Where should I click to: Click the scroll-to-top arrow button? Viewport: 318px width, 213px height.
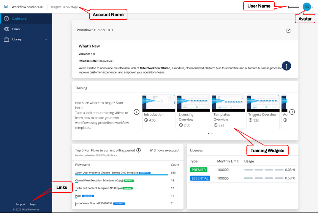pyautogui.click(x=286, y=66)
